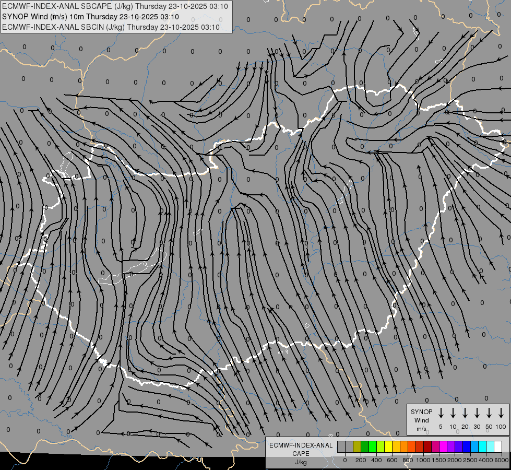Click the 600 value on CAPE scale

pyautogui.click(x=392, y=460)
